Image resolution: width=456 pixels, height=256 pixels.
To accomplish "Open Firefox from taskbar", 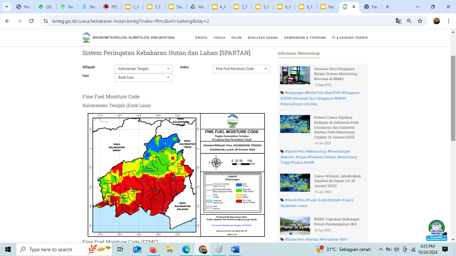I will (153, 249).
